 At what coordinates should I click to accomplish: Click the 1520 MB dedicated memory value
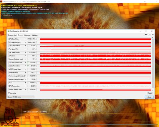coord(32,76)
